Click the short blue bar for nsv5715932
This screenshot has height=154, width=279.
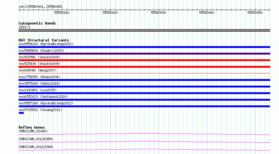21,113
